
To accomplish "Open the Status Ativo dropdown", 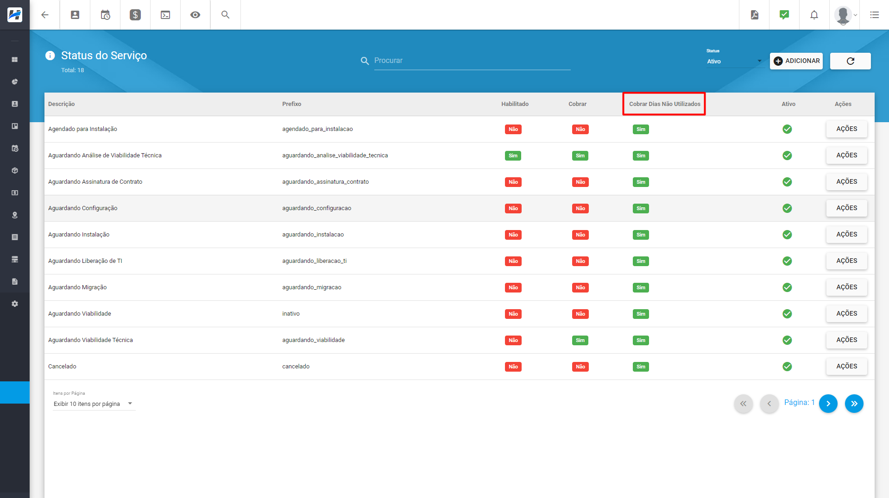I will click(734, 61).
